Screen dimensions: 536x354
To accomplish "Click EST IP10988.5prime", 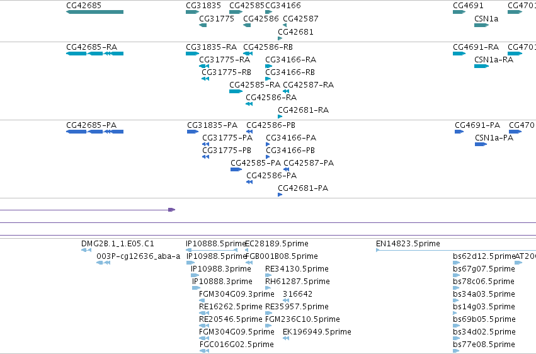I will [x=190, y=263].
